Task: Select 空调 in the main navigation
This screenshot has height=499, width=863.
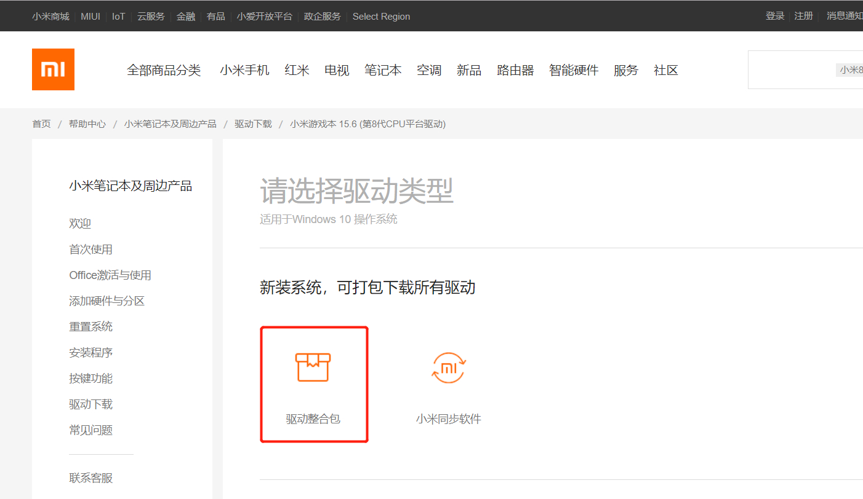Action: pos(429,70)
